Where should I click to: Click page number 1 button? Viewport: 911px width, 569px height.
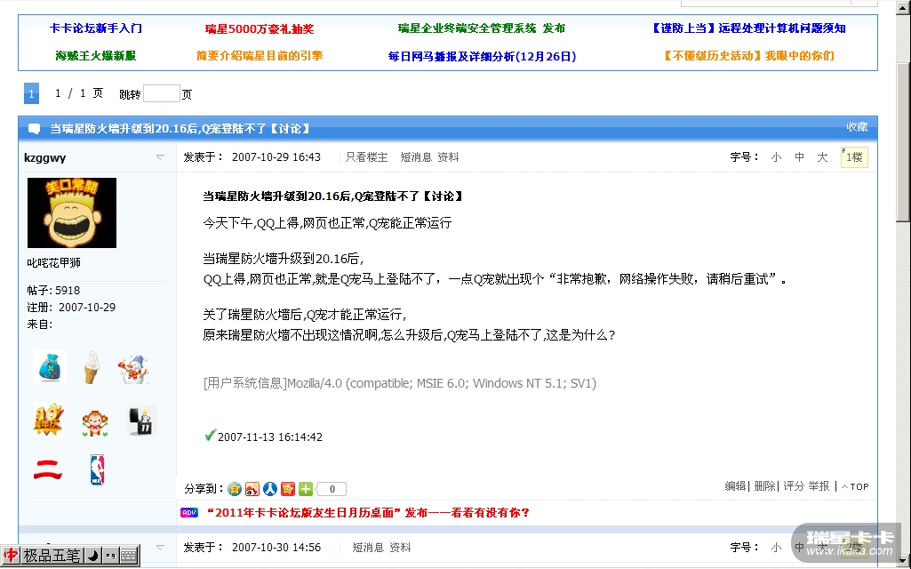(x=31, y=93)
